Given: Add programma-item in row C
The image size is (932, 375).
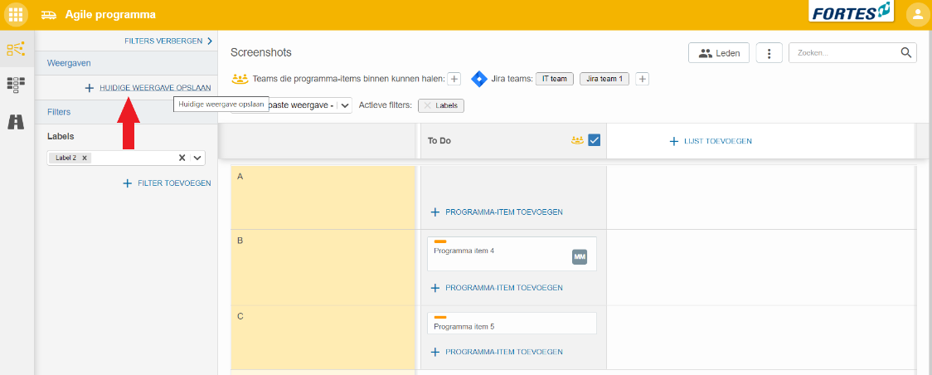Looking at the screenshot, I should click(497, 352).
